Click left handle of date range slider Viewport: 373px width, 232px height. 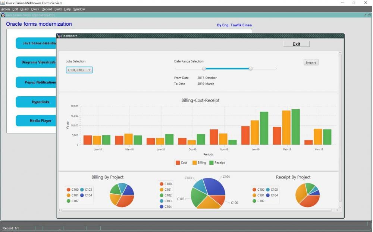[x=204, y=68]
